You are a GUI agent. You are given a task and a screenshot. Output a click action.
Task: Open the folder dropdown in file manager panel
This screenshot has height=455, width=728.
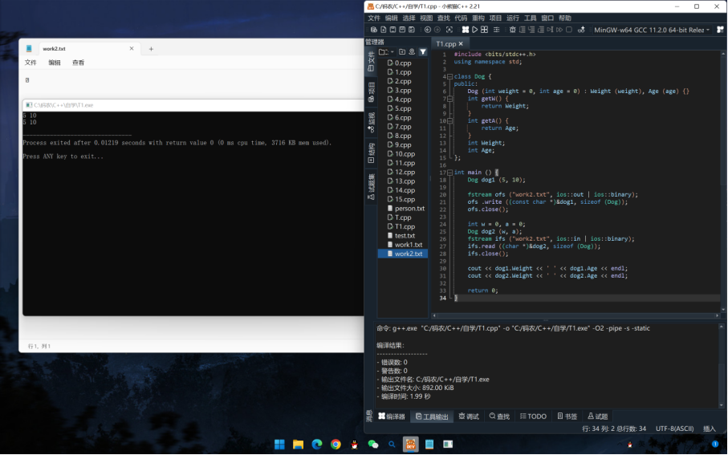[x=386, y=52]
